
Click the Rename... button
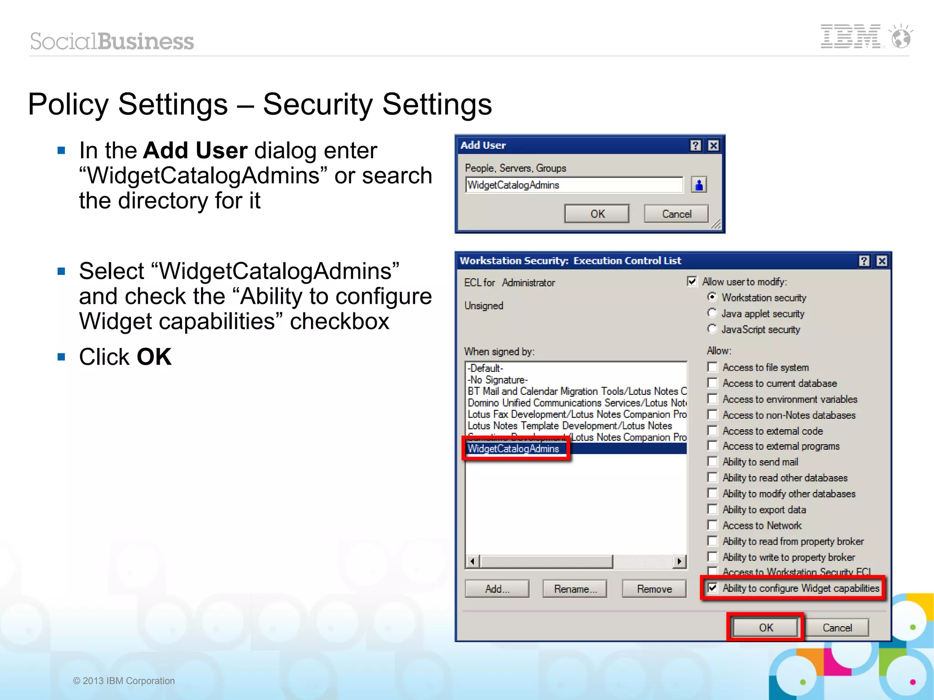click(x=575, y=589)
